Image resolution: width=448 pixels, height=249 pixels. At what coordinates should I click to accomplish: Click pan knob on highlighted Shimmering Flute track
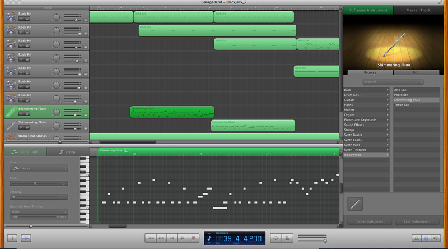57,112
